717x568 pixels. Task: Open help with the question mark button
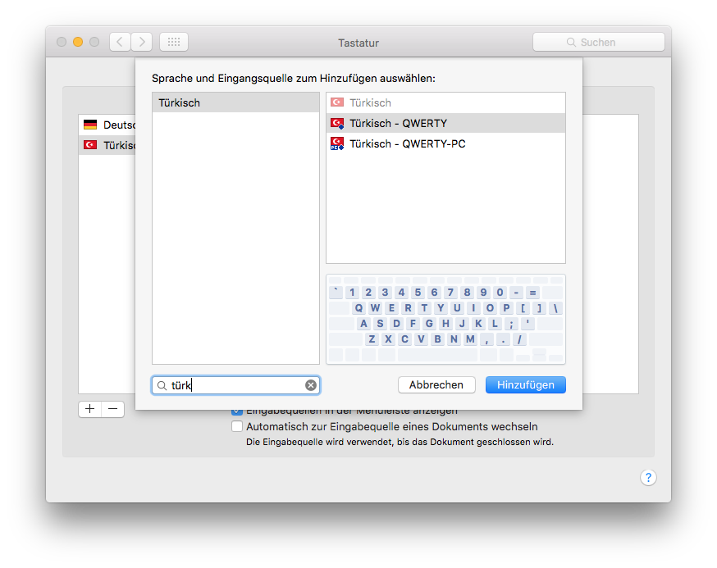click(648, 478)
